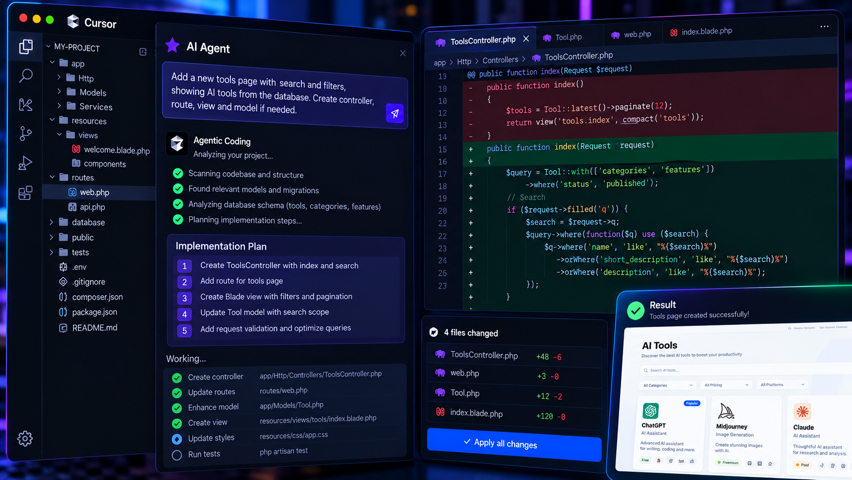The height and width of the screenshot is (480, 852).
Task: Open api.php in file tree
Action: (x=92, y=207)
